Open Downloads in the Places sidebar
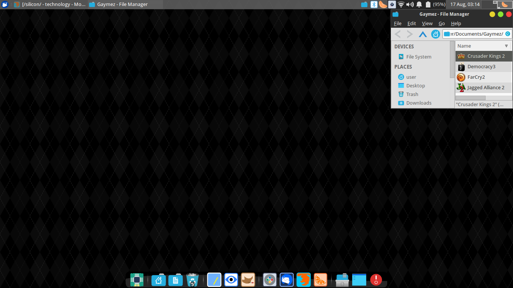 [418, 103]
